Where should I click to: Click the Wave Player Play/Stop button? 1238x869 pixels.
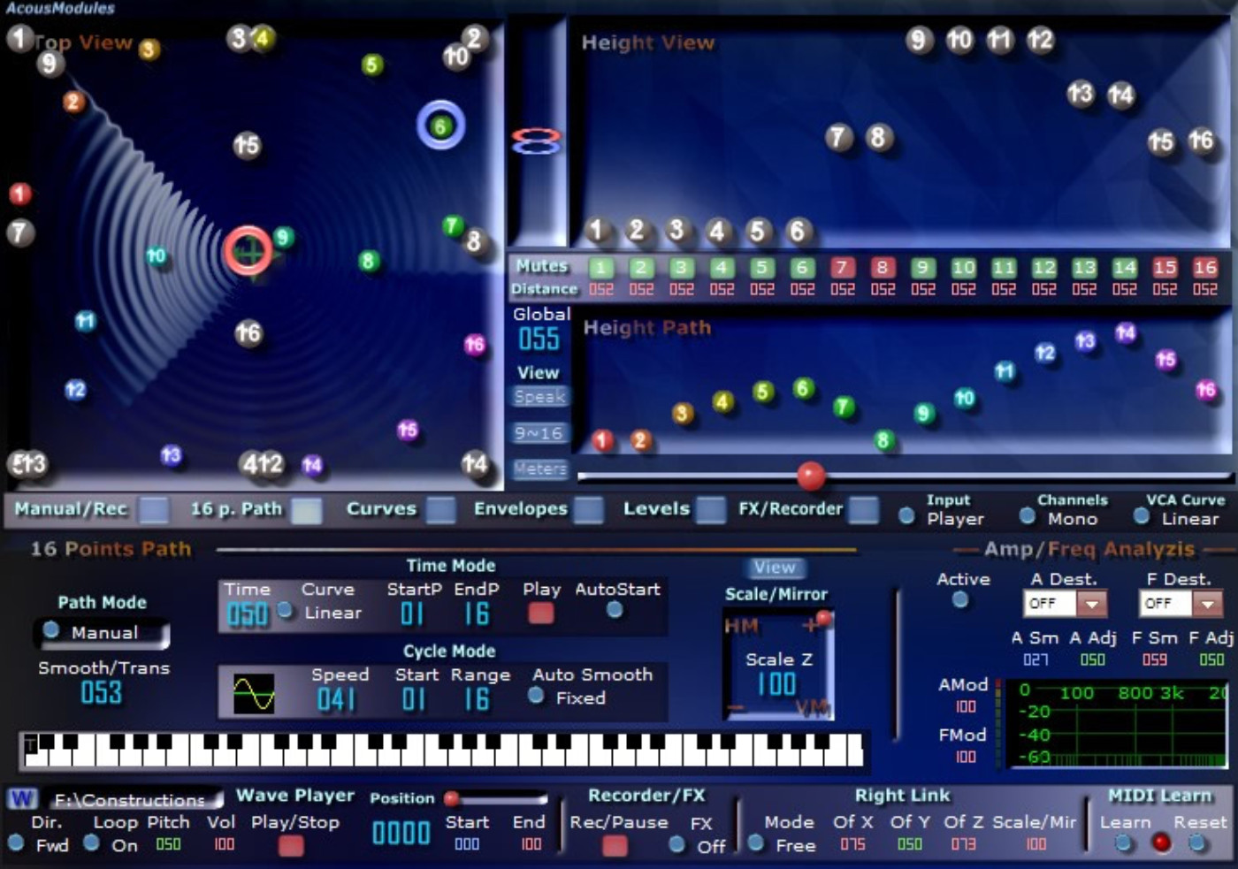coord(291,846)
